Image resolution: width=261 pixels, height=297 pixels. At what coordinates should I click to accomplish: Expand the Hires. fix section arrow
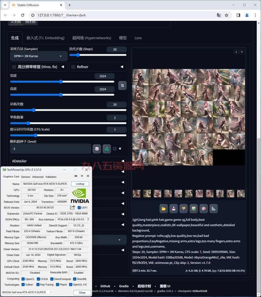click(63, 67)
